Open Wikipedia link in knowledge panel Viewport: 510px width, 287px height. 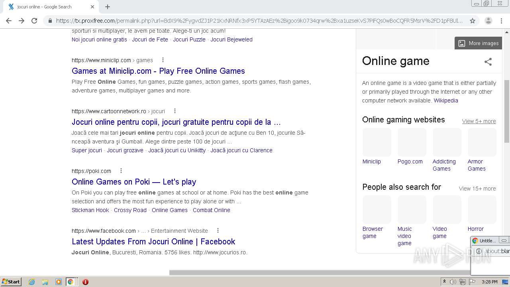point(446,100)
